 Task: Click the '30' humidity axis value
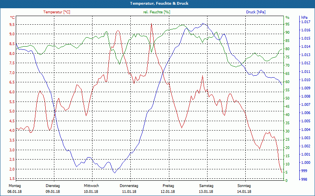[x=287, y=131]
